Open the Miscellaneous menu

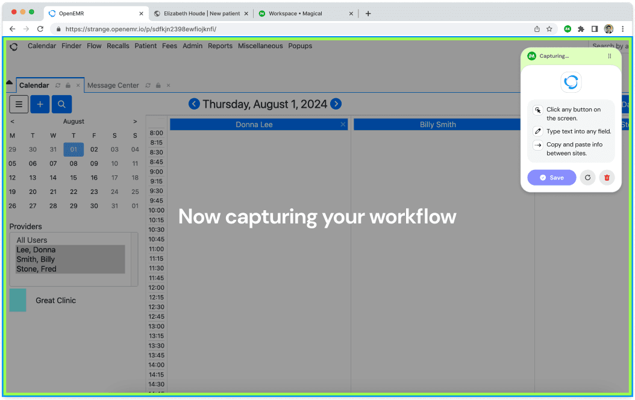pyautogui.click(x=260, y=46)
